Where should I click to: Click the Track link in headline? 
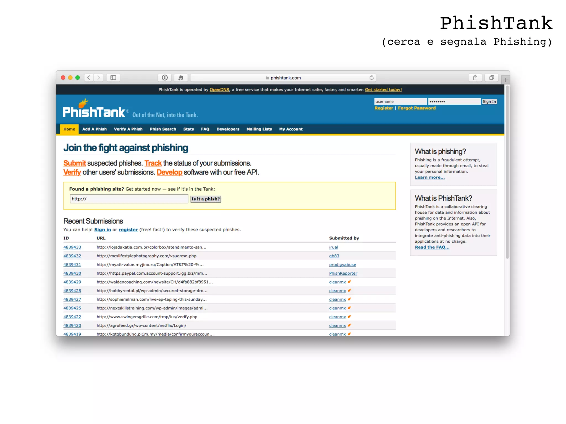pos(153,163)
